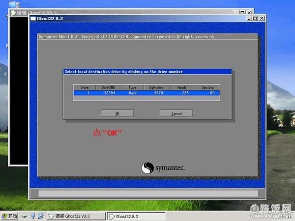Screen dimensions: 295x221
Task: Switch to Ghost32 8.3 taskbar item
Action: pos(136,216)
